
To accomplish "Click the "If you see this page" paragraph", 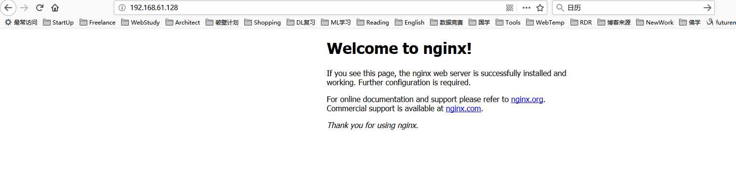I will tap(446, 78).
